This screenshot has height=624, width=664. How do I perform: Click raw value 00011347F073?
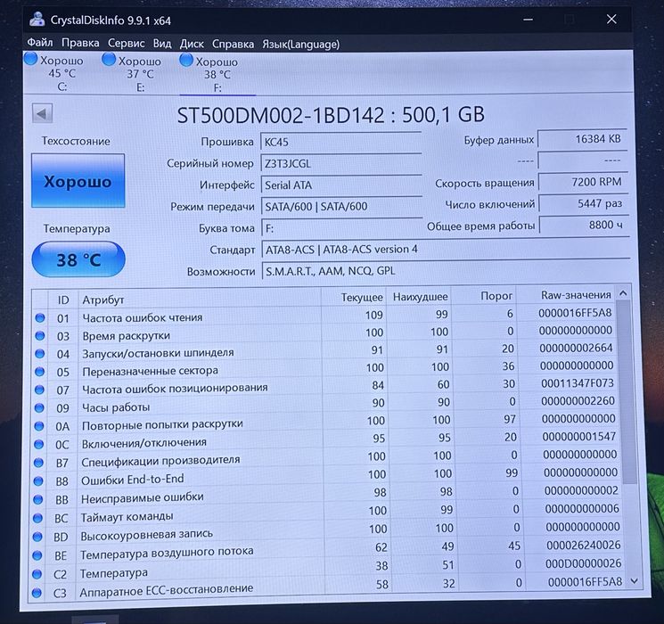pyautogui.click(x=578, y=383)
